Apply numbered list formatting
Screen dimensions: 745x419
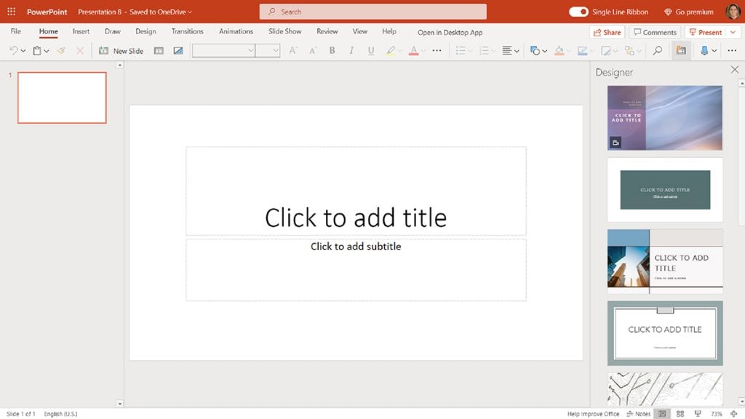coord(485,50)
